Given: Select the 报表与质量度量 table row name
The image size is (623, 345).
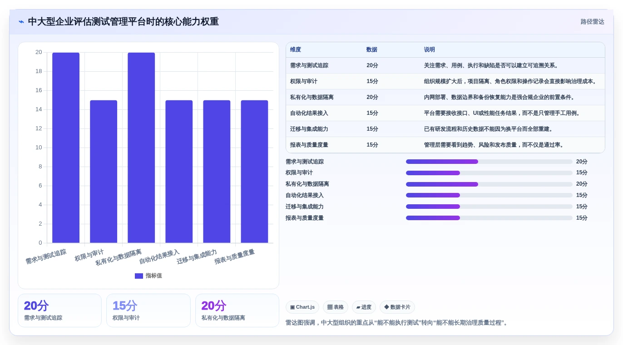Looking at the screenshot, I should 309,145.
